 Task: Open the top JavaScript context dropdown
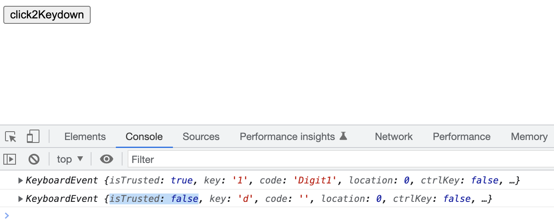70,159
